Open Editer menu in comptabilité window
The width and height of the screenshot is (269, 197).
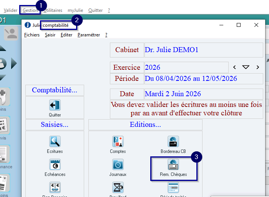pyautogui.click(x=66, y=35)
